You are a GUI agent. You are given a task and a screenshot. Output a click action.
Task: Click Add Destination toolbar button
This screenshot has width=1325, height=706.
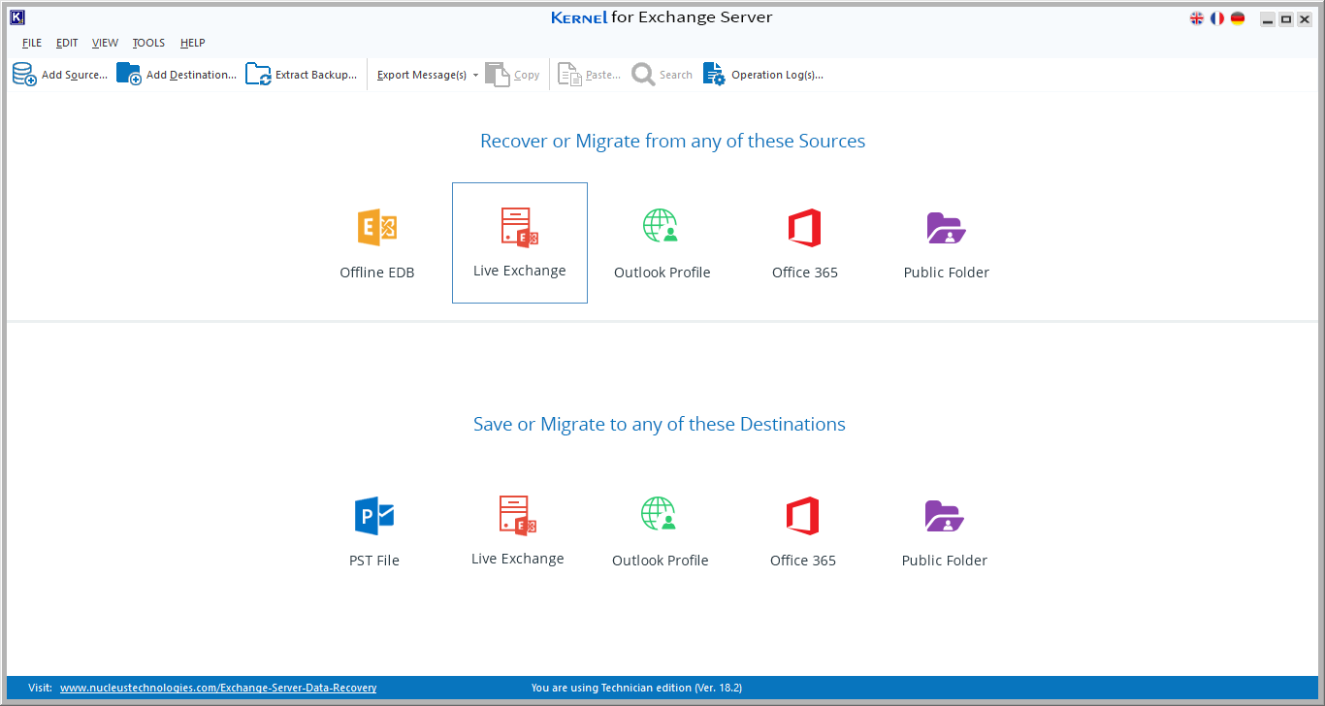pos(177,75)
